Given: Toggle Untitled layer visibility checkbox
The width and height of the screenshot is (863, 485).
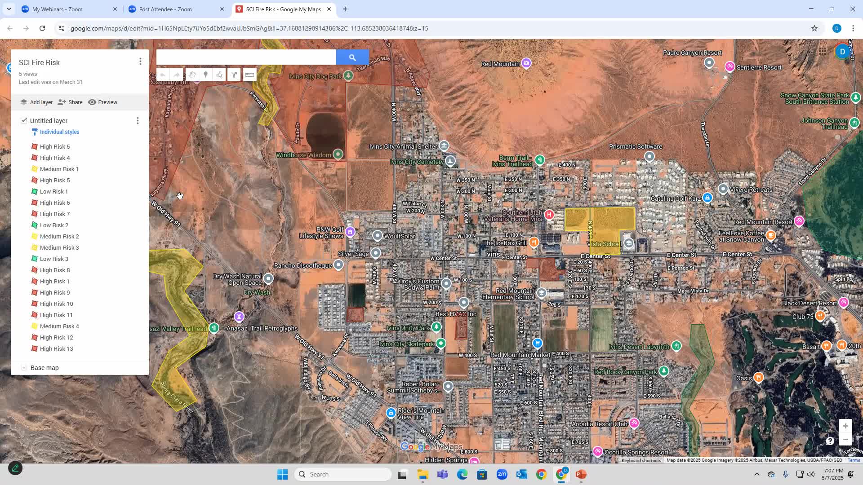Looking at the screenshot, I should coord(24,120).
